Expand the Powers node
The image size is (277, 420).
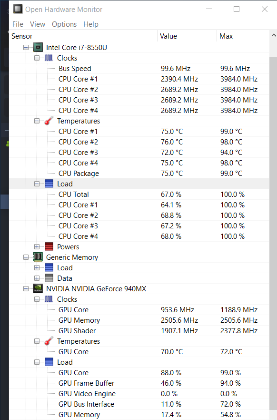click(x=37, y=246)
